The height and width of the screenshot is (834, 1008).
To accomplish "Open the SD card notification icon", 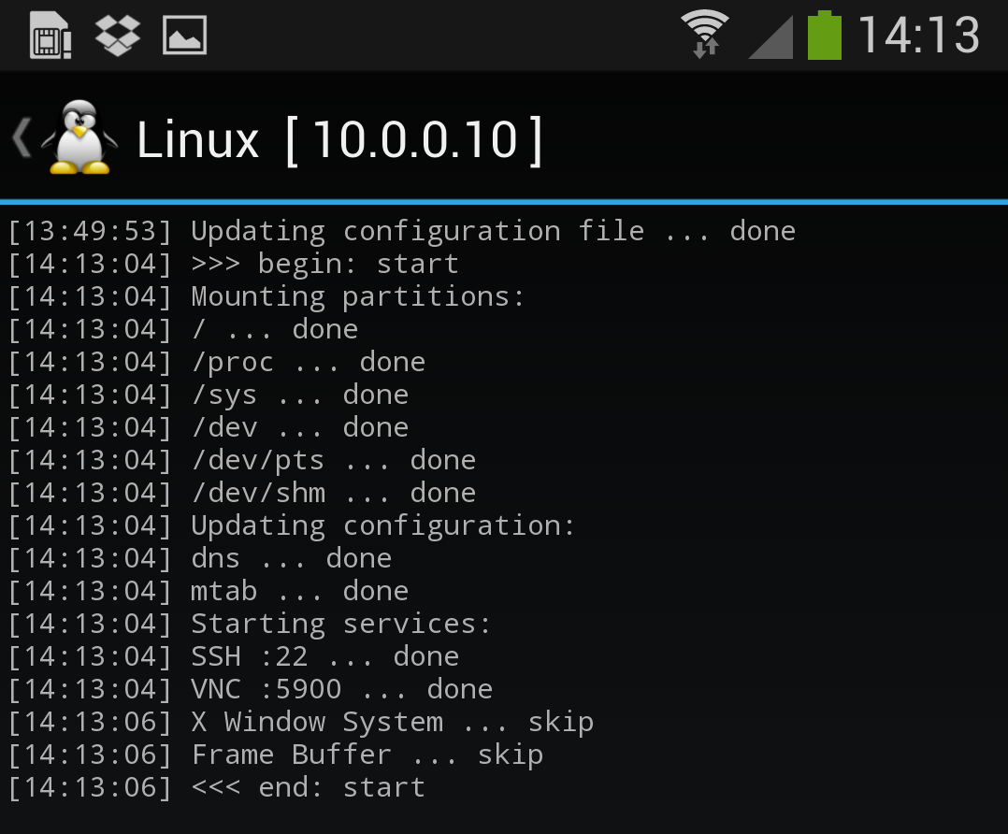I will [50, 36].
